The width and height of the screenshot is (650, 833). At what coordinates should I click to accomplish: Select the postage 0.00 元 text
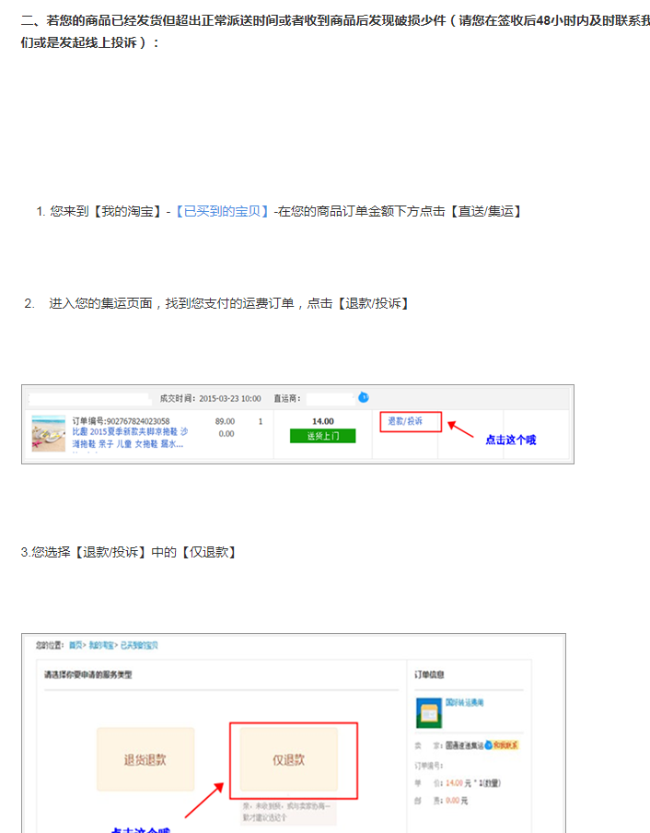[x=457, y=801]
